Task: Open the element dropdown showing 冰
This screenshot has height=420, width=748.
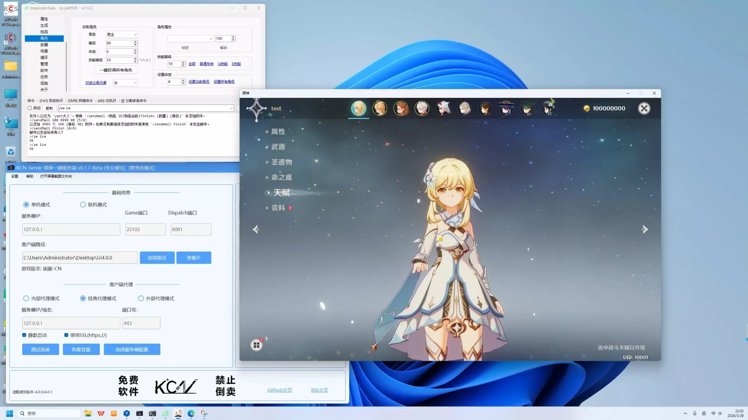Action: [x=125, y=83]
